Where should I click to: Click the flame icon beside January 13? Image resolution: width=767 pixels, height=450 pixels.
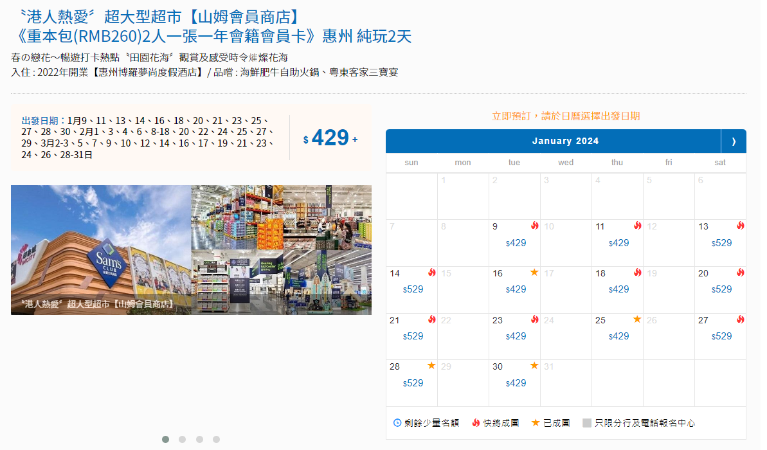740,226
